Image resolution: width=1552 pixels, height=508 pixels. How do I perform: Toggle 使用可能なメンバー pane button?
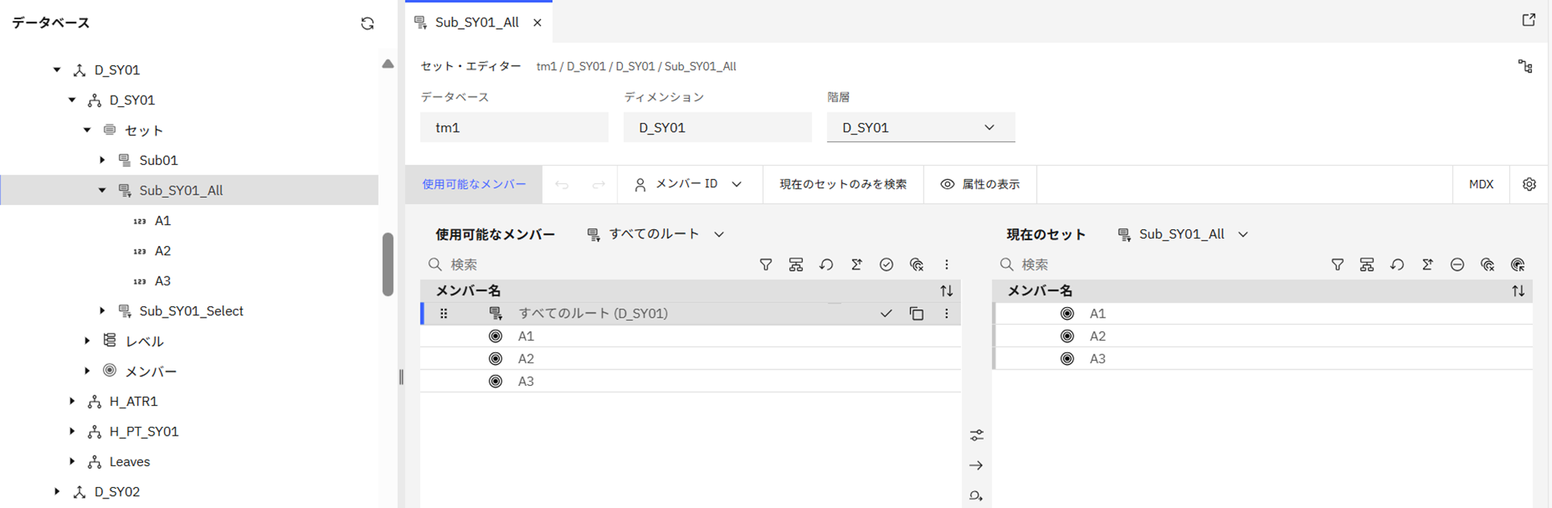(x=474, y=184)
